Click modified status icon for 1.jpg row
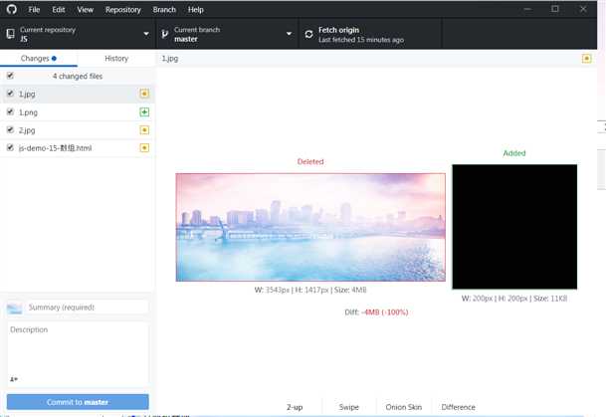Viewport: 606px width, 417px height. (144, 94)
